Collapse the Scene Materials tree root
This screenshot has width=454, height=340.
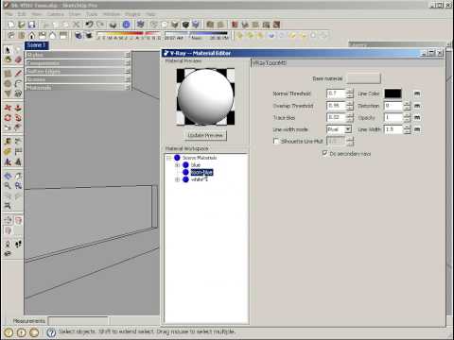tap(168, 158)
